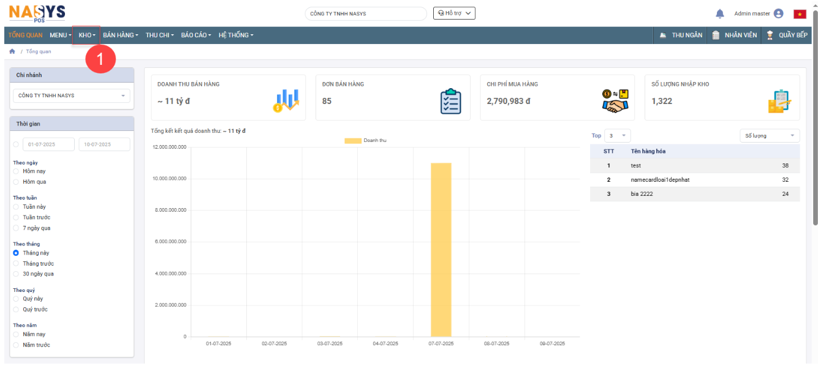Choose the 'Quý này' time filter
This screenshot has width=818, height=366.
coord(16,299)
